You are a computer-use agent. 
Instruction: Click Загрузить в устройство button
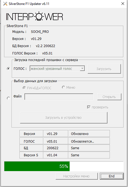(64, 117)
